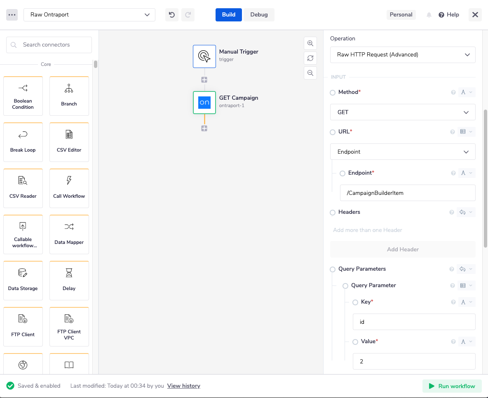
Task: Click the Search connectors input field
Action: tap(49, 45)
